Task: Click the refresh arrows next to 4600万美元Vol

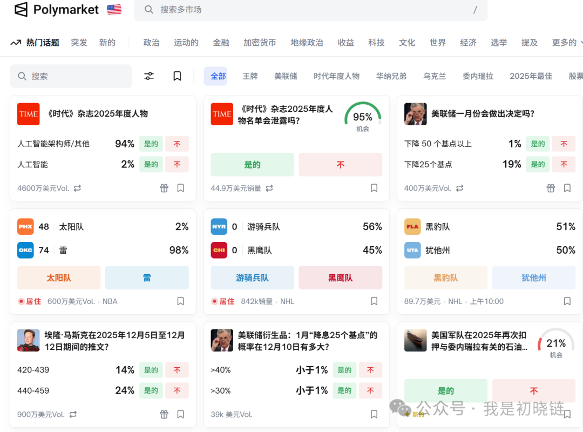Action: tap(77, 188)
